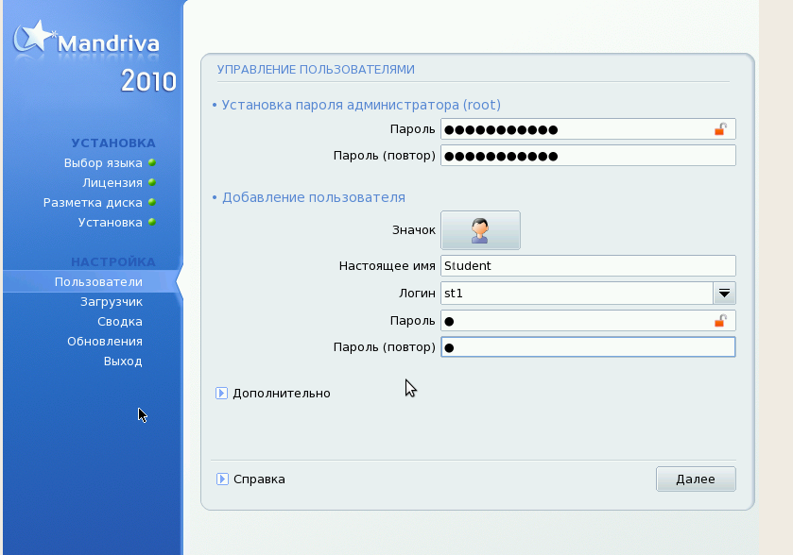Click the Добавление пользователя heading

click(314, 197)
